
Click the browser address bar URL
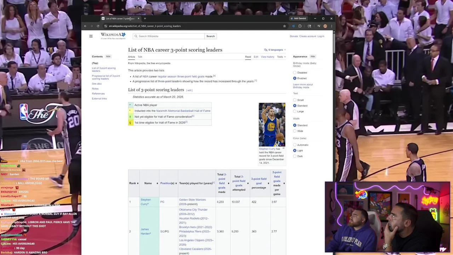145,26
